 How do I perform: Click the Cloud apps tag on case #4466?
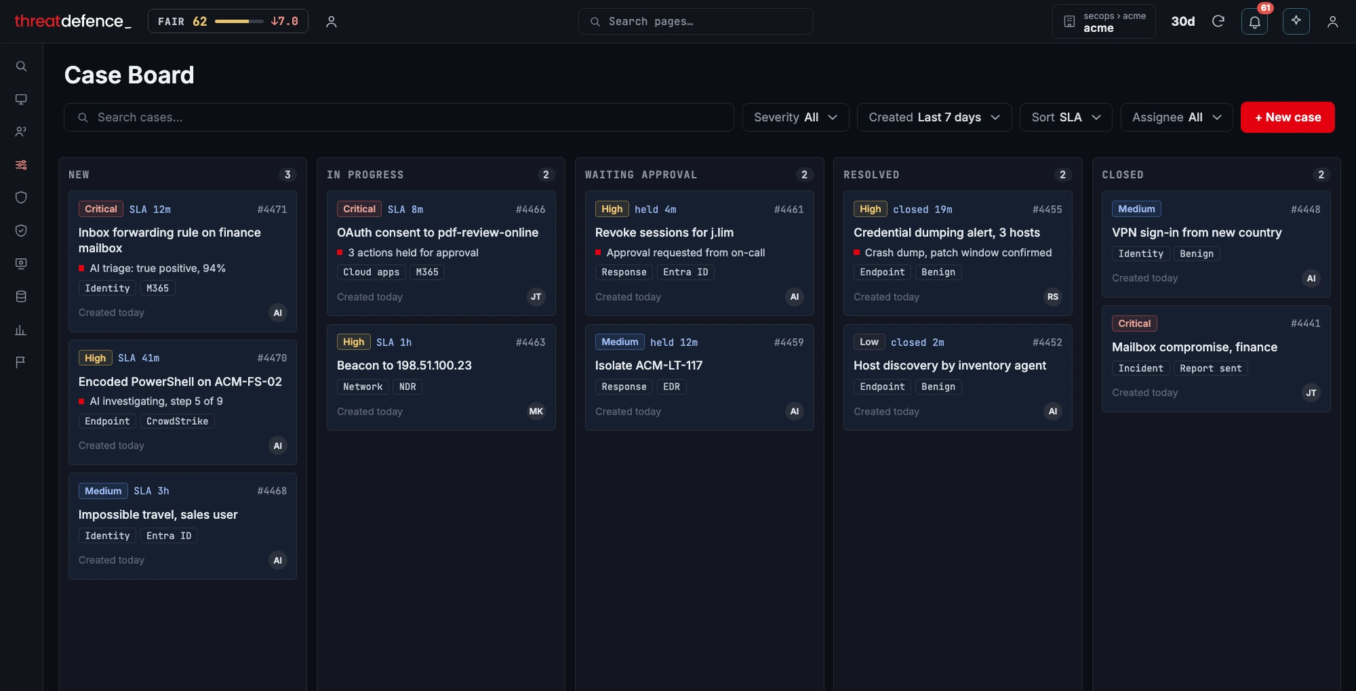(x=371, y=272)
